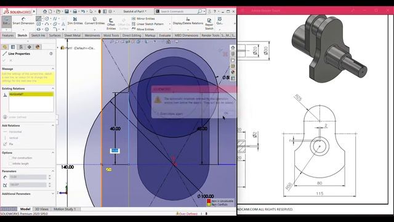Screen dimensions: 394x222
Task: Open the Search Commands dropdown arrow
Action: click(204, 12)
